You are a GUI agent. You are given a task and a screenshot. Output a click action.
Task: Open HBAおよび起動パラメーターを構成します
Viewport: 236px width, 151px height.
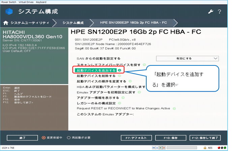click(x=111, y=87)
